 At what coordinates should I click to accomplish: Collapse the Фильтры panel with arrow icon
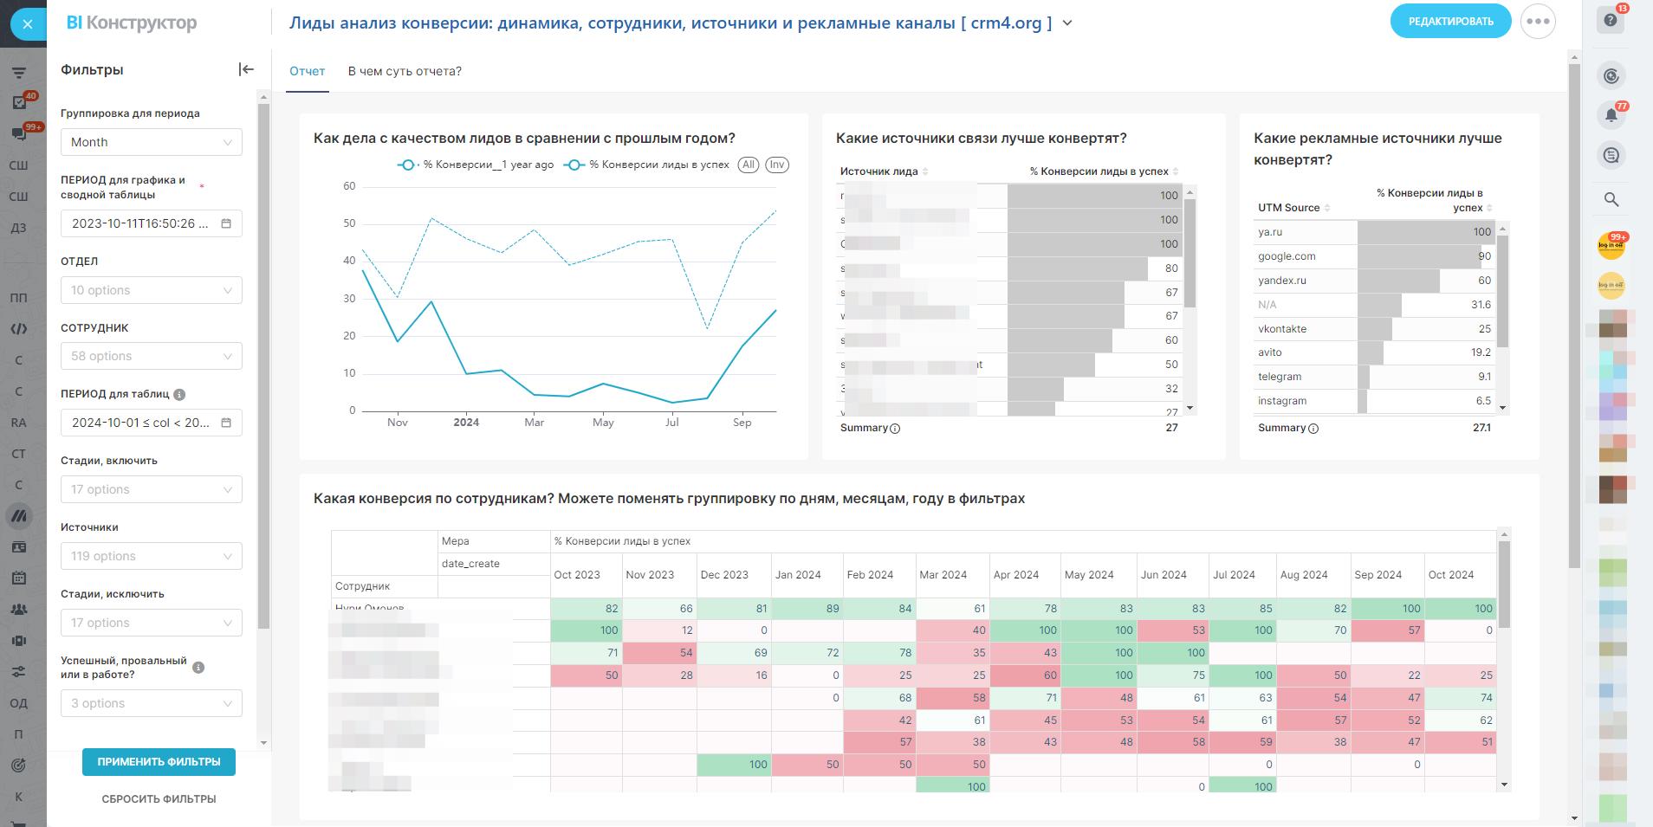(246, 69)
